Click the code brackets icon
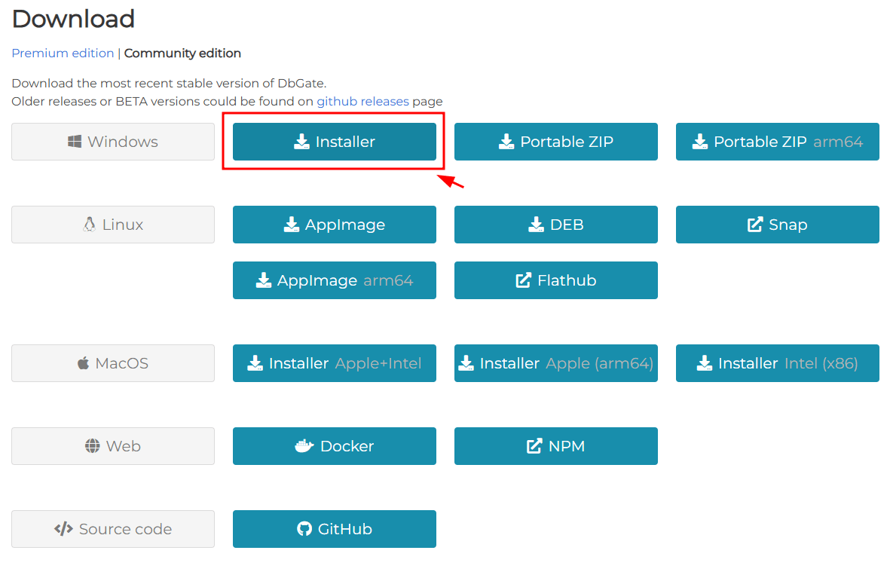The width and height of the screenshot is (890, 581). [x=63, y=529]
